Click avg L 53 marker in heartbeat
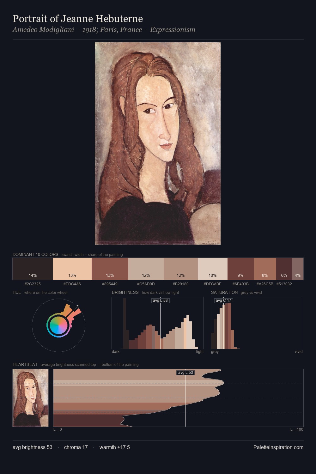The width and height of the screenshot is (316, 474). 185,373
